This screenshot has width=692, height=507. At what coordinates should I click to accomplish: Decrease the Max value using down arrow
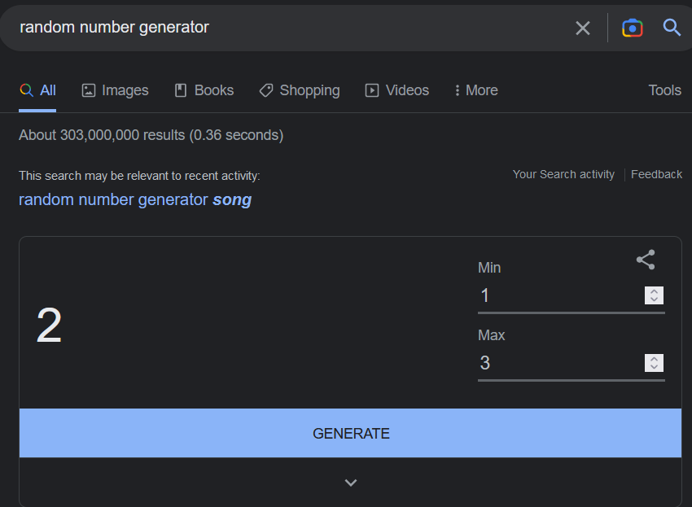[x=655, y=368]
